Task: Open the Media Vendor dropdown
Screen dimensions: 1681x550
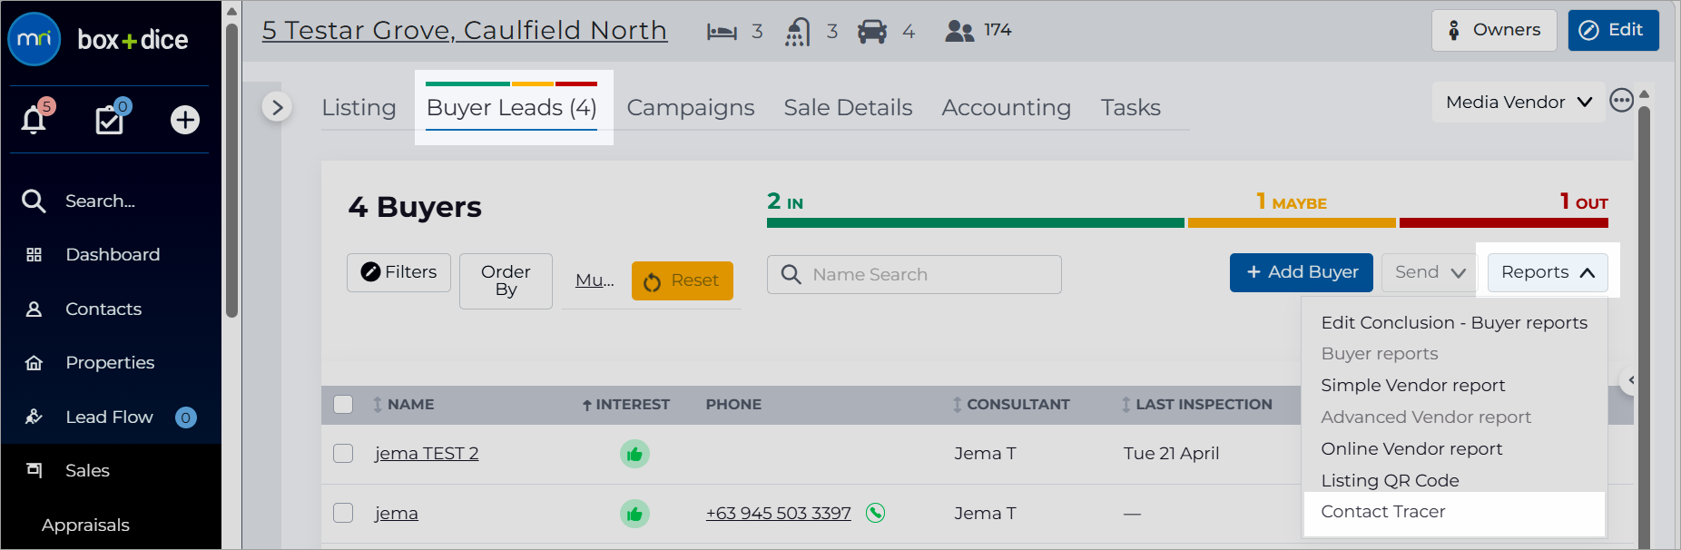Action: click(x=1518, y=102)
